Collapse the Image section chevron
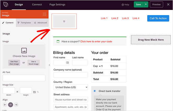The image size is (173, 111). click(x=44, y=34)
